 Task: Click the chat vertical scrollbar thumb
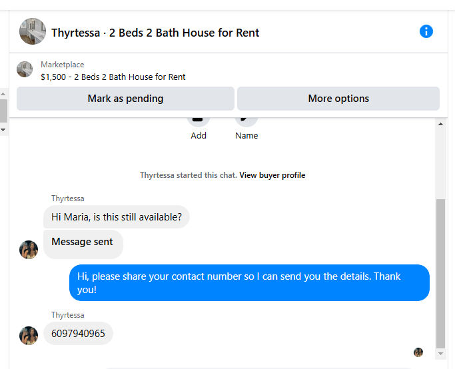440,273
